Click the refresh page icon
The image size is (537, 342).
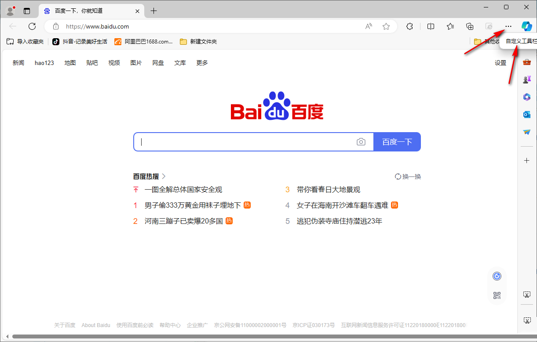pos(32,26)
